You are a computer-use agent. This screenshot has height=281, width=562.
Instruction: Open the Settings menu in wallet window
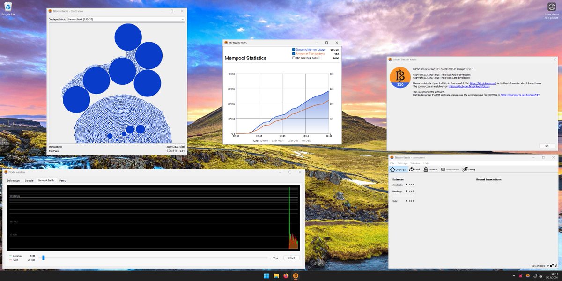[402, 163]
